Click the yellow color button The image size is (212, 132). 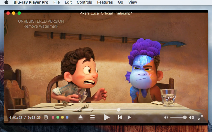point(63,117)
